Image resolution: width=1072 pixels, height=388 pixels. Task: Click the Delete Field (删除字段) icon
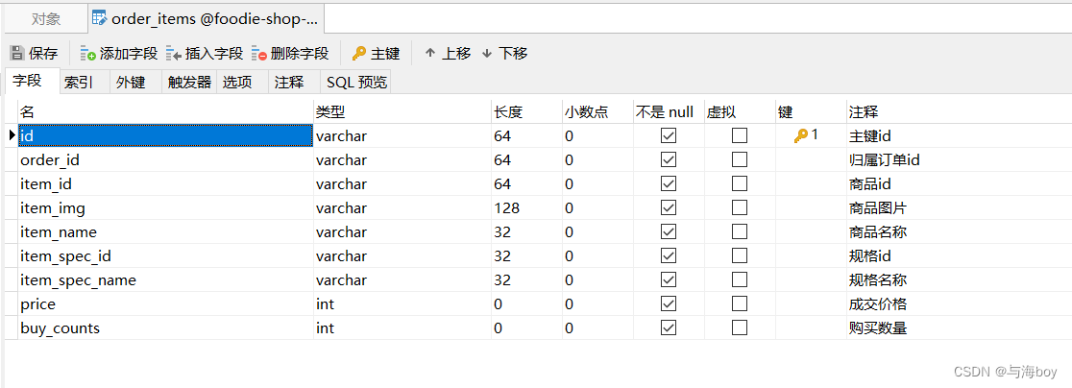coord(259,53)
